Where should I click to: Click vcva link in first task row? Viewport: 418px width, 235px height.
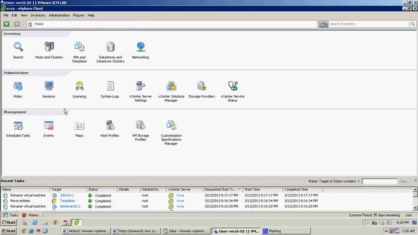180,195
